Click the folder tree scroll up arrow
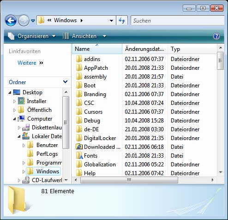The image size is (228, 220). [x=66, y=92]
